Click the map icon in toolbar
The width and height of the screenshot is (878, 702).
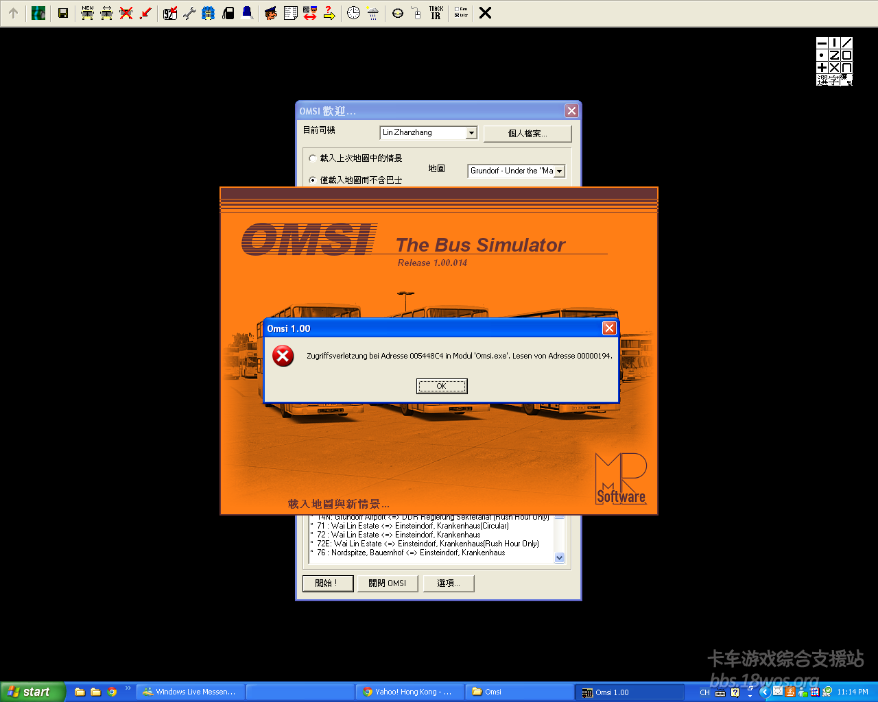coord(38,13)
